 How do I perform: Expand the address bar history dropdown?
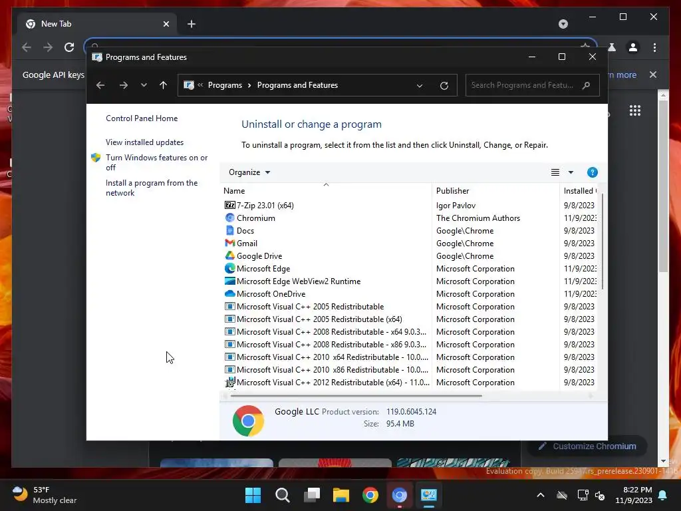420,86
